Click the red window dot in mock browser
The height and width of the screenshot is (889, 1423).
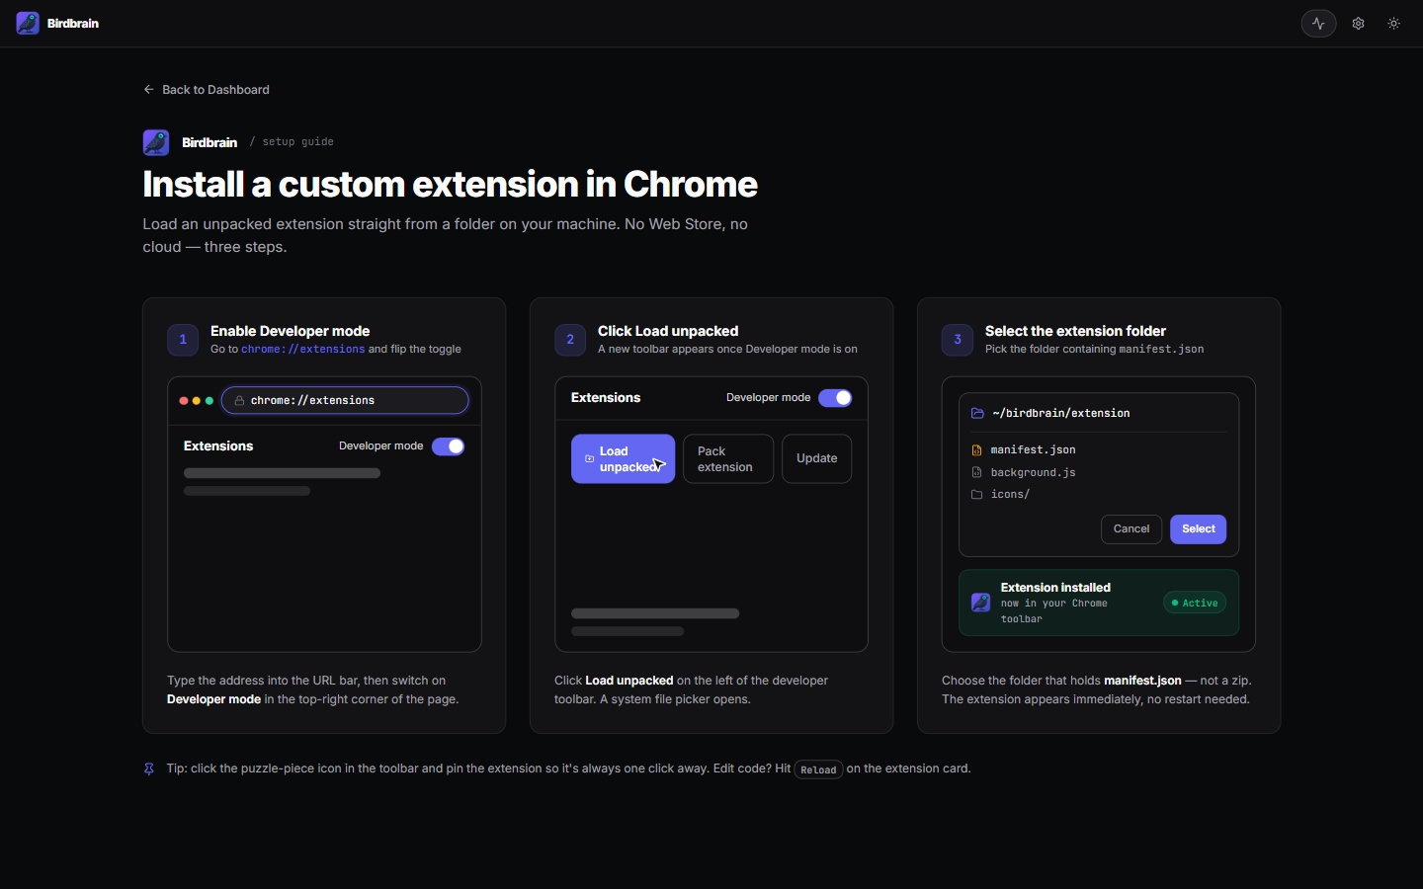pyautogui.click(x=184, y=400)
